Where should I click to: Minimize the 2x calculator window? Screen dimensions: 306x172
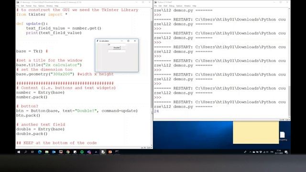pyautogui.click(x=122, y=41)
